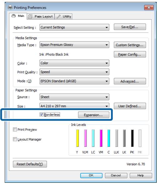Open the Print Quality dropdown
The width and height of the screenshot is (157, 184).
coord(74,72)
